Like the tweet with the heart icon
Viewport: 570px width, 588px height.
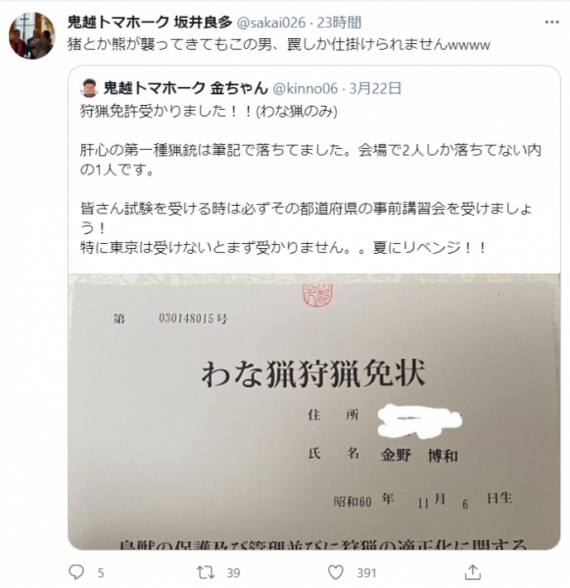click(336, 572)
